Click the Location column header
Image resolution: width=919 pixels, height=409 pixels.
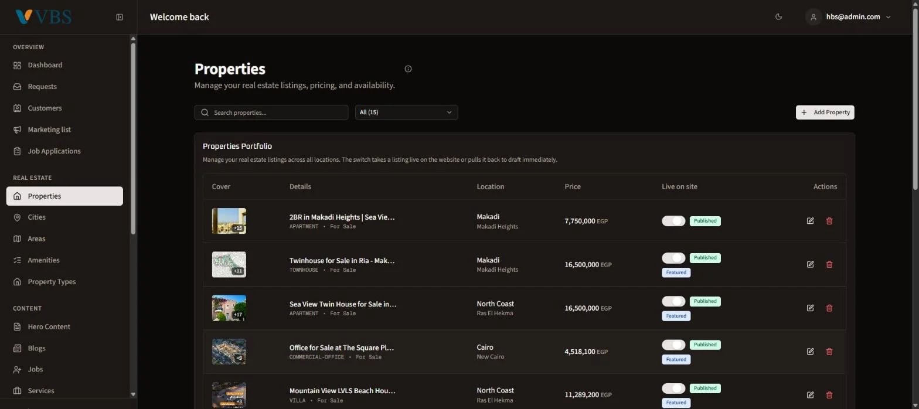[x=491, y=187]
